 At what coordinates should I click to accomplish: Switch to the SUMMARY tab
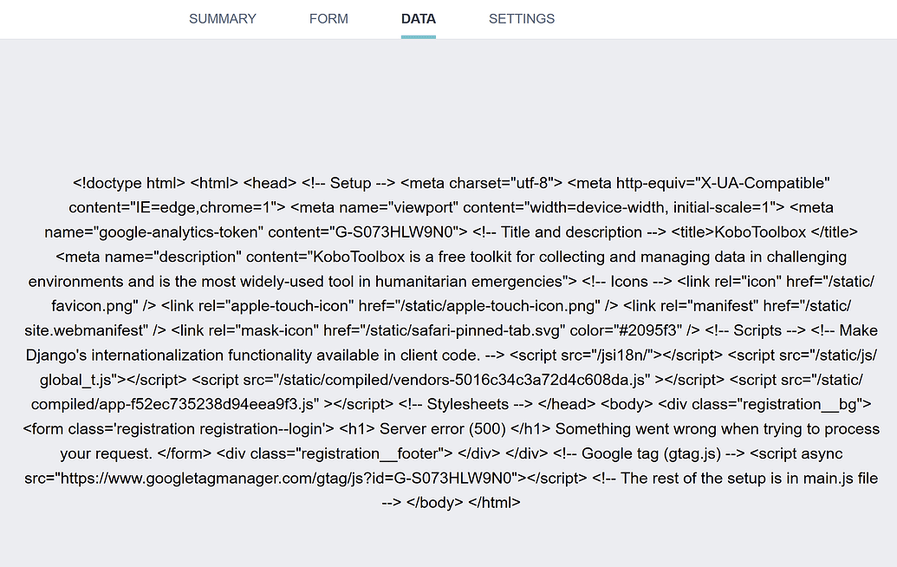222,18
